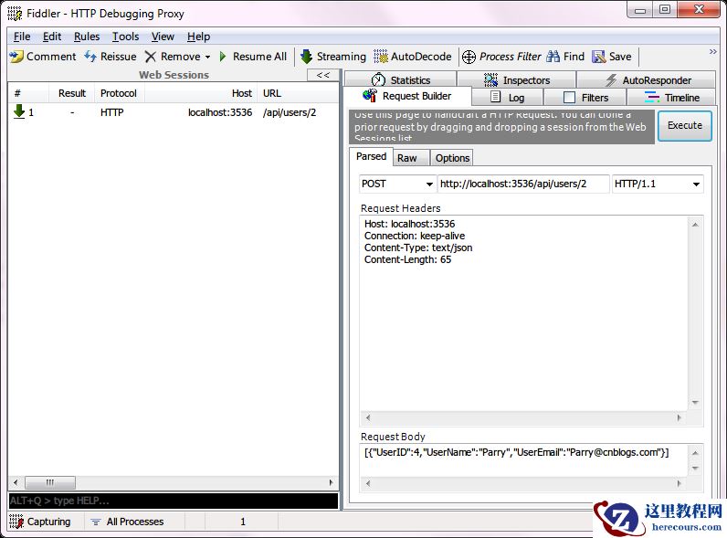Screen dimensions: 727x538
Task: Click sessions list scroll right arrow
Action: click(x=331, y=482)
